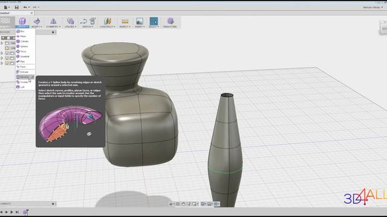
Task: Choose Loft from the Create menu
Action: 25,87
